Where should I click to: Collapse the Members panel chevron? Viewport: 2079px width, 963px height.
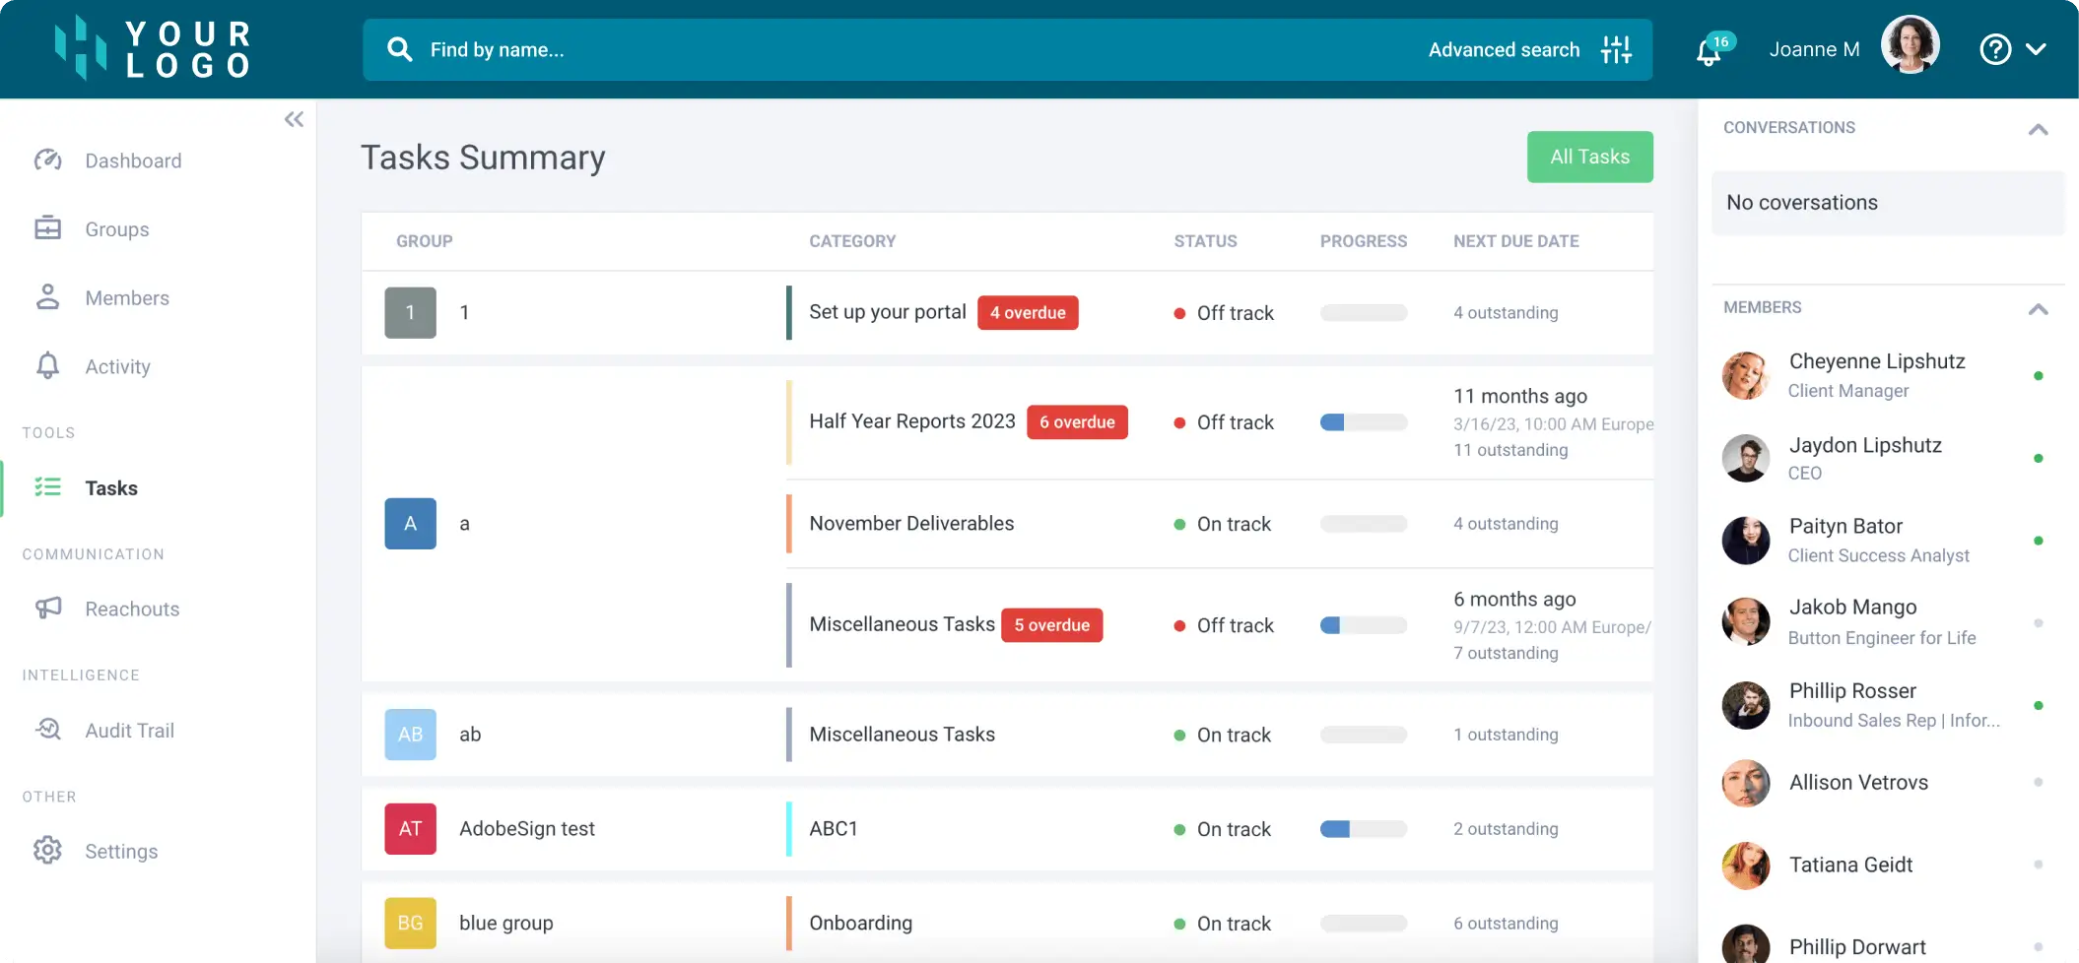[x=2038, y=309]
